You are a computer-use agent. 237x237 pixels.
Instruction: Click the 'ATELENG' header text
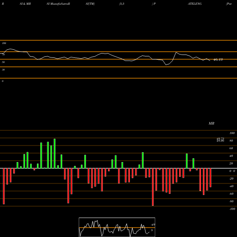pyautogui.click(x=195, y=4)
